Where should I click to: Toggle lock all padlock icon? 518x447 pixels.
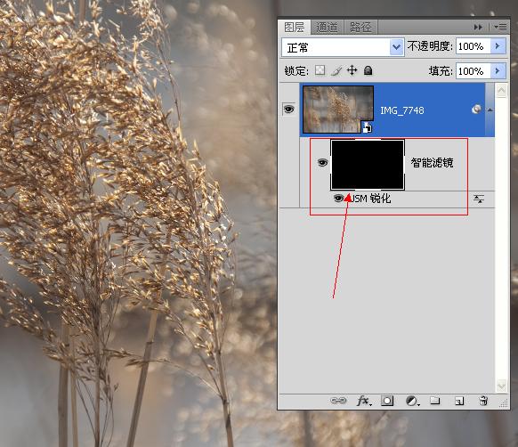[368, 70]
